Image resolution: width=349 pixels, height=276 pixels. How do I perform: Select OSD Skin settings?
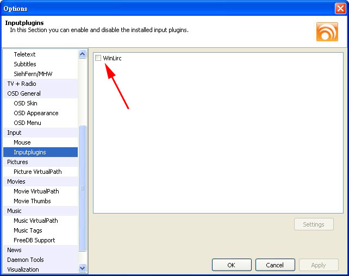coord(26,103)
